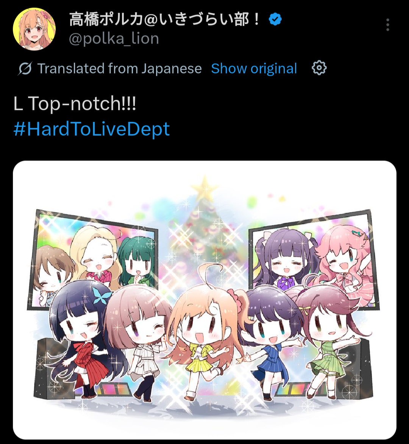Open the polka_lion profile avatar

tap(34, 29)
